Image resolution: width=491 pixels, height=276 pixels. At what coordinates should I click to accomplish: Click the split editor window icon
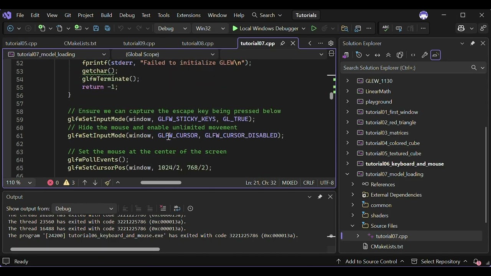(x=331, y=54)
